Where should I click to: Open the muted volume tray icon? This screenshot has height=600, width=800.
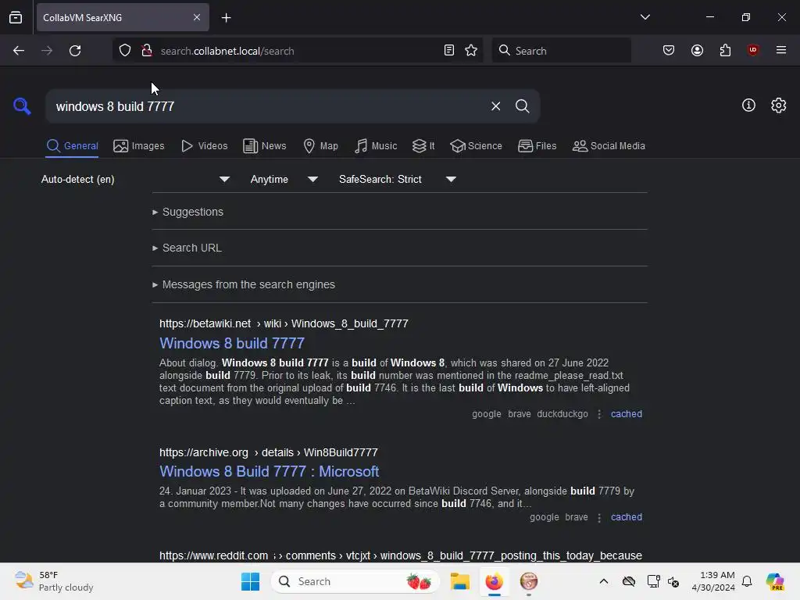click(x=673, y=581)
